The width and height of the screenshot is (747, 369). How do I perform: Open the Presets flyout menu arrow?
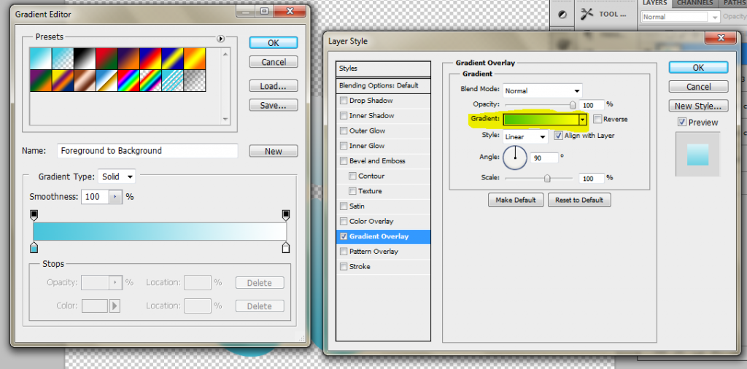220,38
